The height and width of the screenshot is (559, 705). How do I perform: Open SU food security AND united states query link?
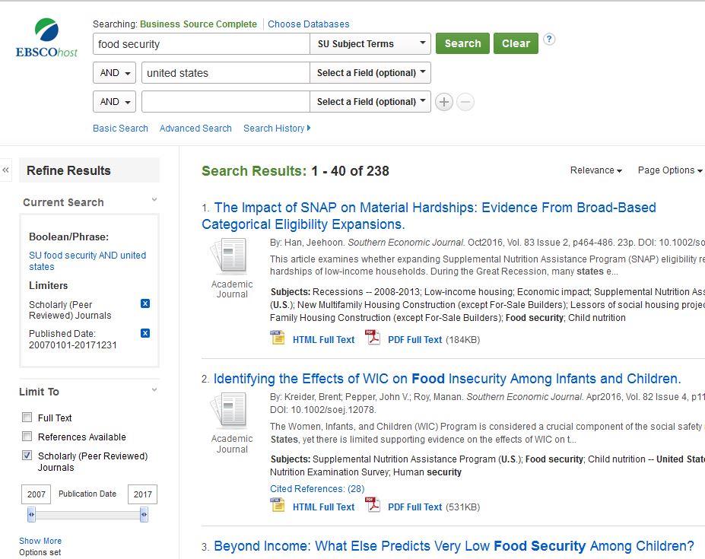(x=87, y=261)
